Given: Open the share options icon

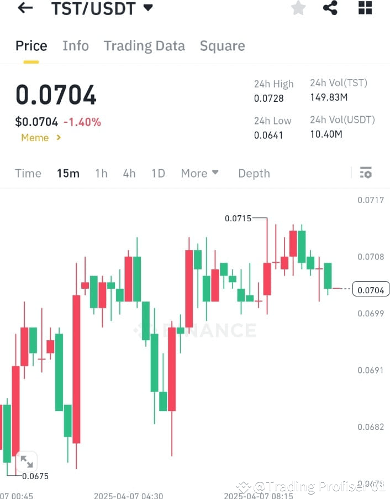Looking at the screenshot, I should click(x=330, y=8).
